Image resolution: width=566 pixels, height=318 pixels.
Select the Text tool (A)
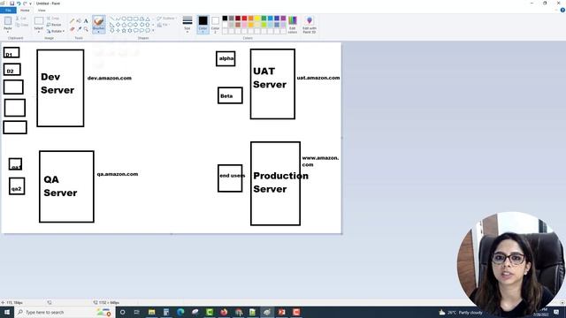pyautogui.click(x=86, y=21)
